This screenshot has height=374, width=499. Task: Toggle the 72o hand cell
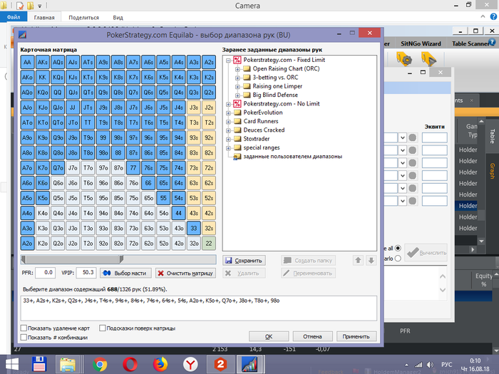[133, 244]
